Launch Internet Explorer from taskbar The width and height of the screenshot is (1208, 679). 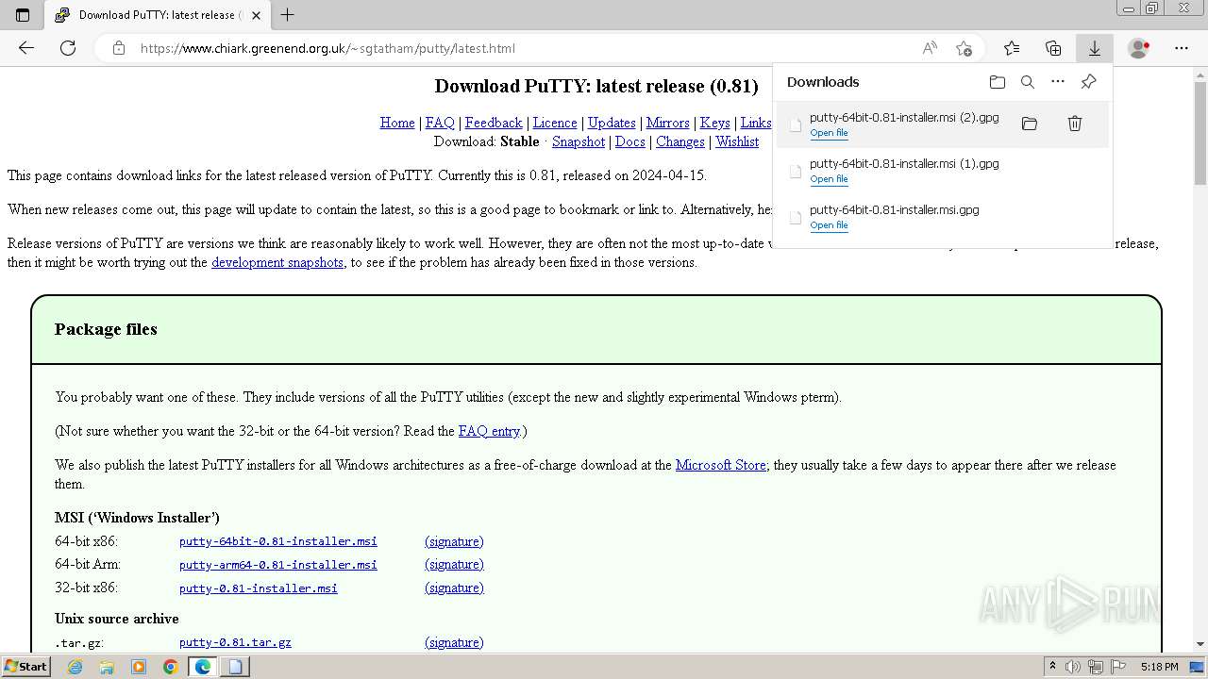75,667
